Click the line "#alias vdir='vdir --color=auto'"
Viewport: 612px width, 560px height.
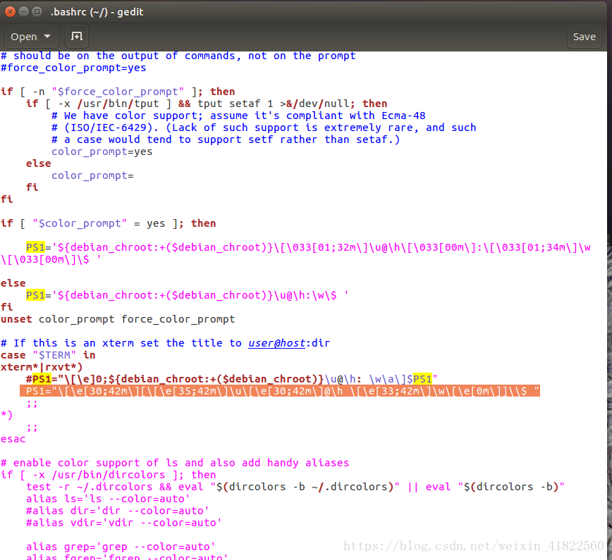[124, 523]
